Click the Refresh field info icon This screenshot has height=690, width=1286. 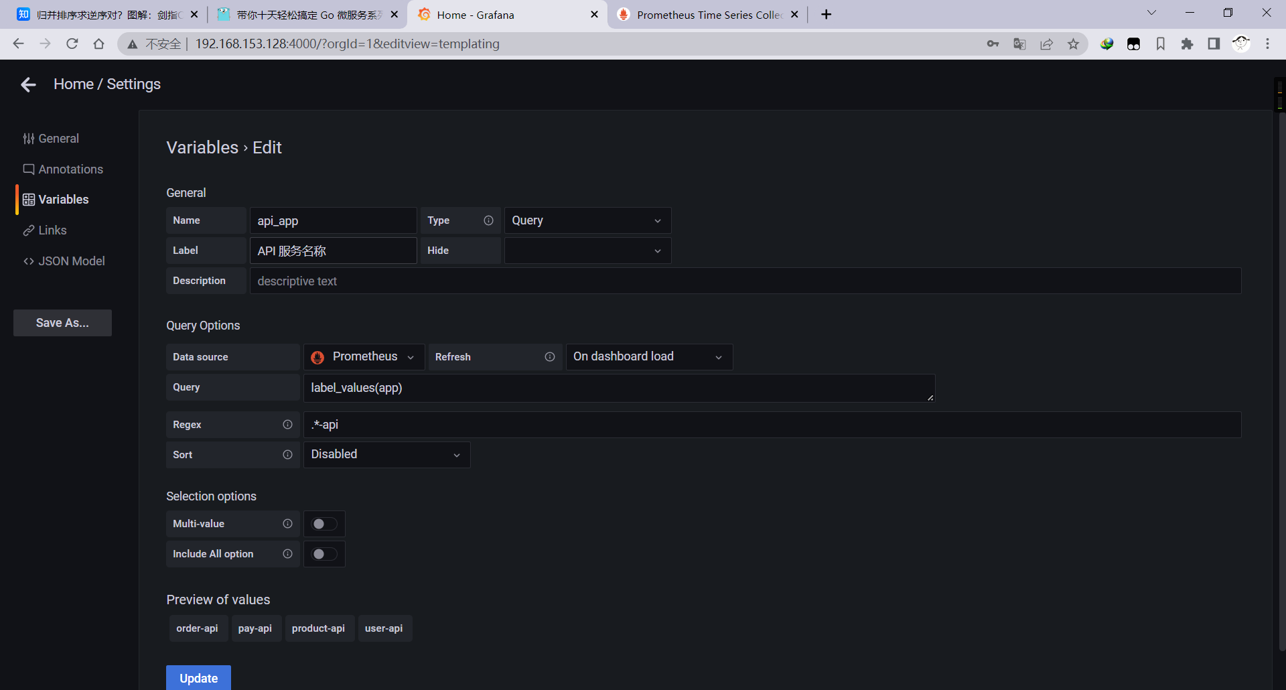pyautogui.click(x=550, y=357)
